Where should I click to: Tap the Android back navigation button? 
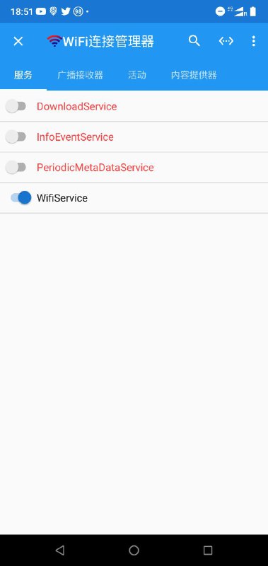[x=60, y=550]
